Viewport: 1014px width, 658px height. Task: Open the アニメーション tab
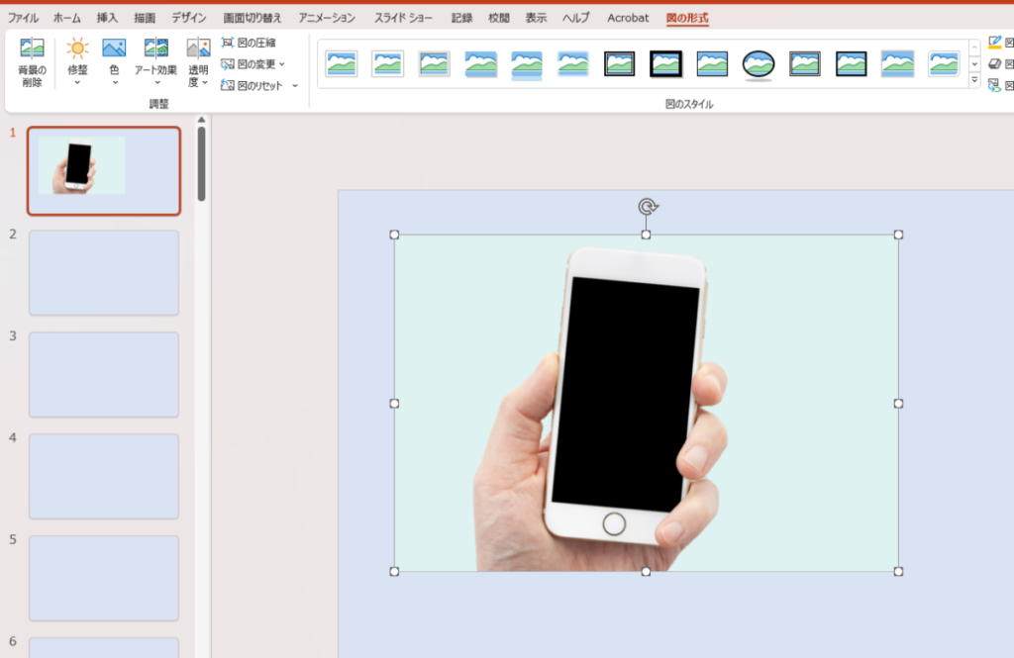(327, 18)
